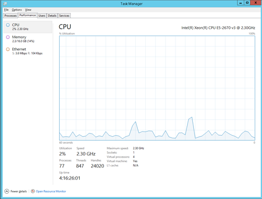Select the Performance tab
Screen dimensions: 262x199
click(27, 15)
